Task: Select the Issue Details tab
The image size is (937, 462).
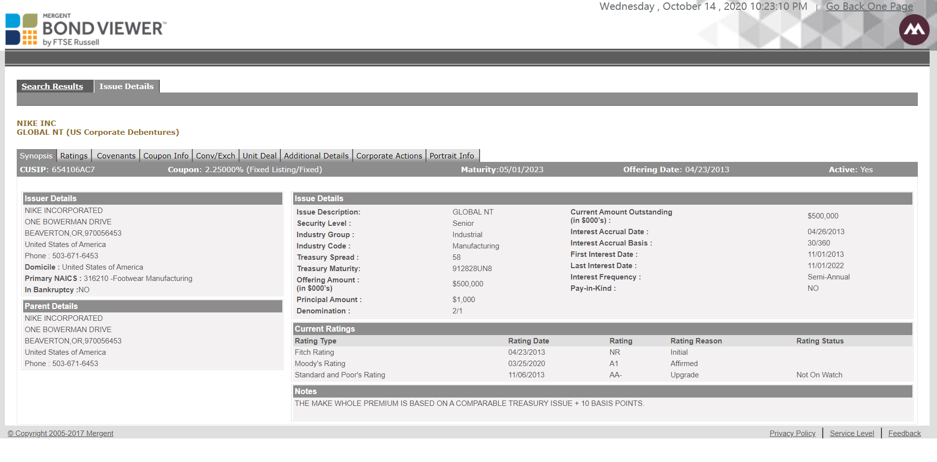Action: tap(126, 86)
